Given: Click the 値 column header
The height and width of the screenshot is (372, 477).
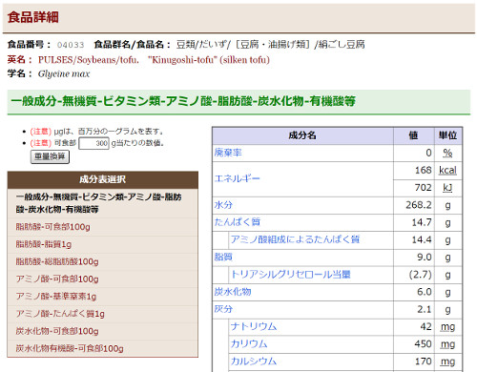Looking at the screenshot, I should tap(414, 135).
